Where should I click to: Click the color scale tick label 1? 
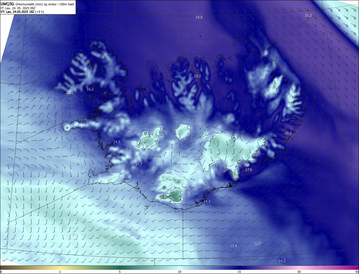click(x=60, y=272)
